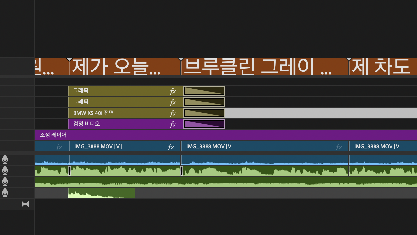Click the fx badge on the first IMG_3888.MOV clip
The height and width of the screenshot is (235, 417).
click(171, 146)
